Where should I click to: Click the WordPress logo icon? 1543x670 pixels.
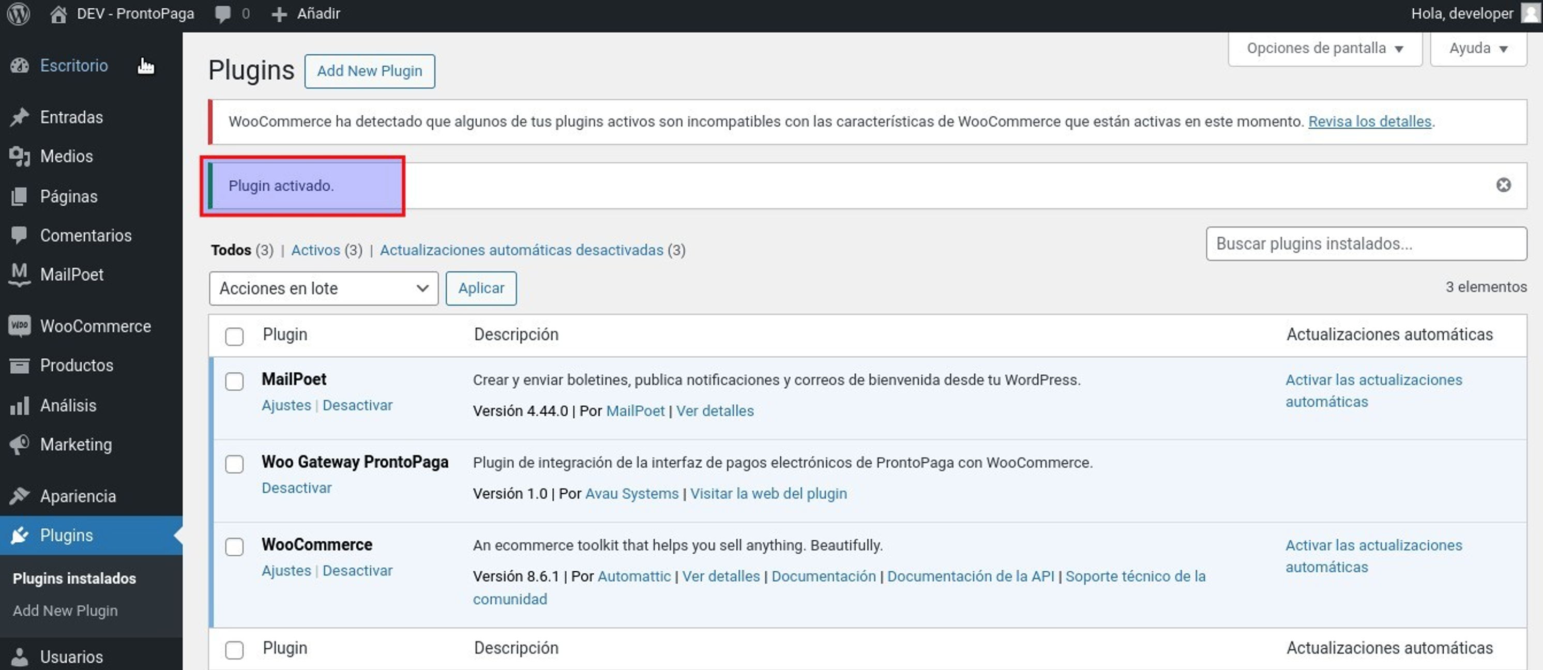pos(19,13)
